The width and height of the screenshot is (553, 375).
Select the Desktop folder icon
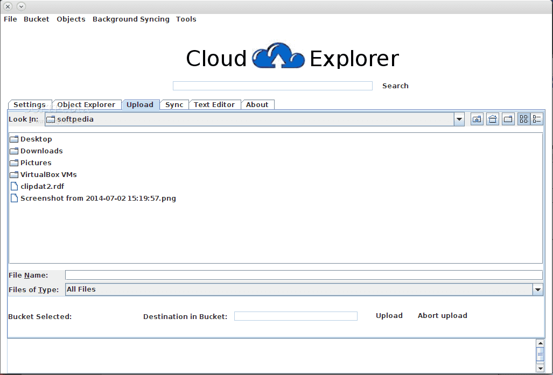(14, 139)
